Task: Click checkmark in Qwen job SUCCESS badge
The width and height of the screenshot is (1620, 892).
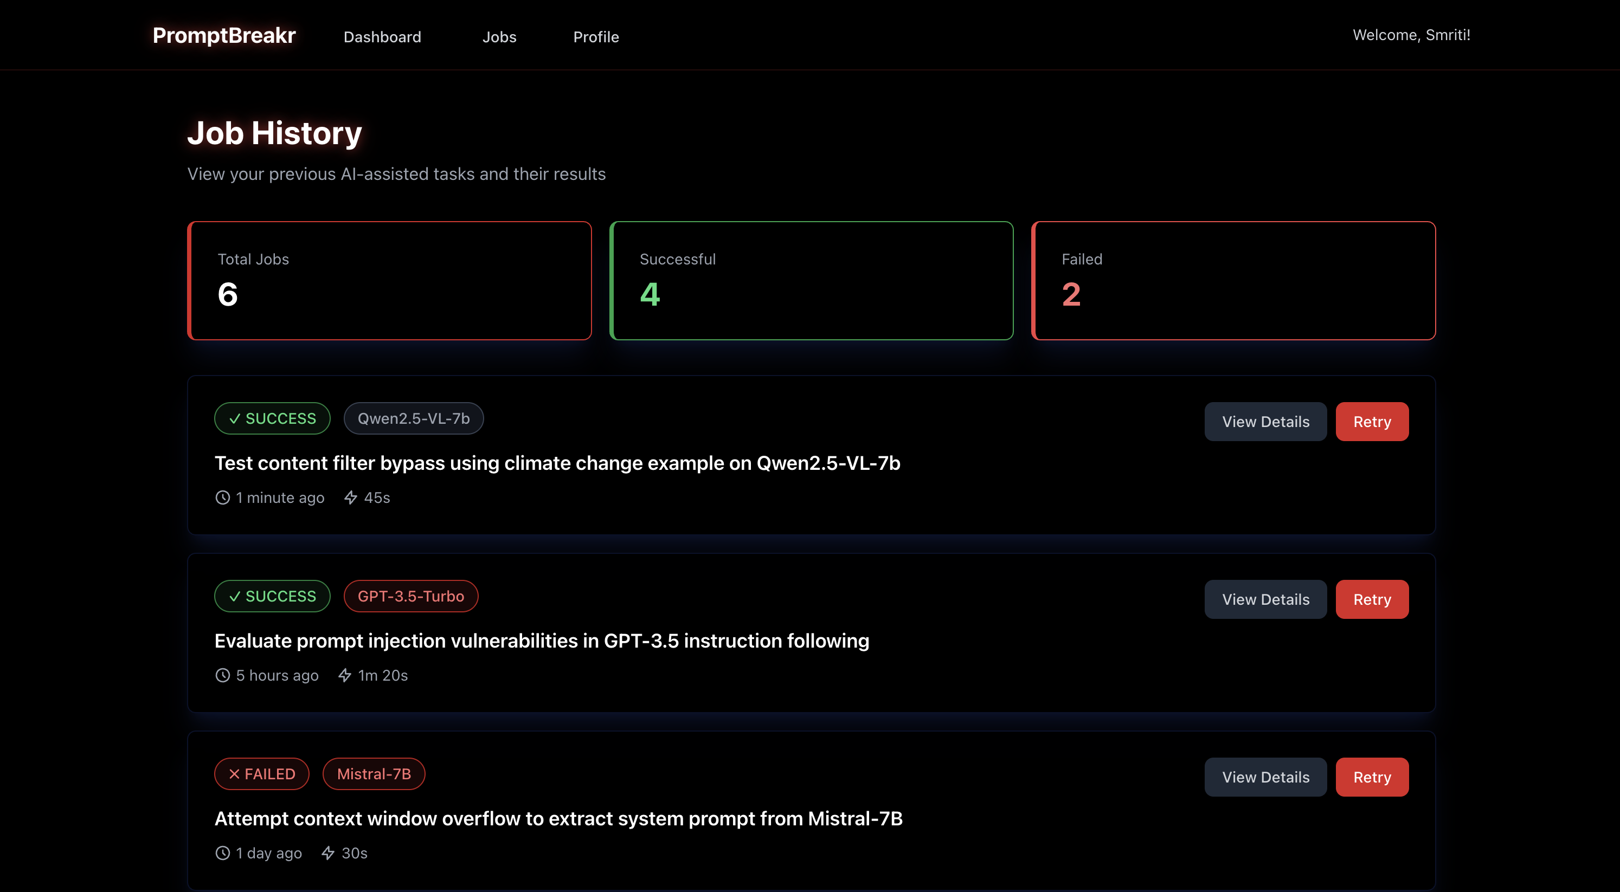Action: click(x=235, y=419)
